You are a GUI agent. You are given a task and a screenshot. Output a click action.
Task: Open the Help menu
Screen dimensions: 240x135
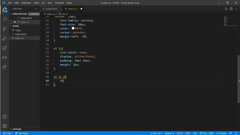tap(69, 3)
